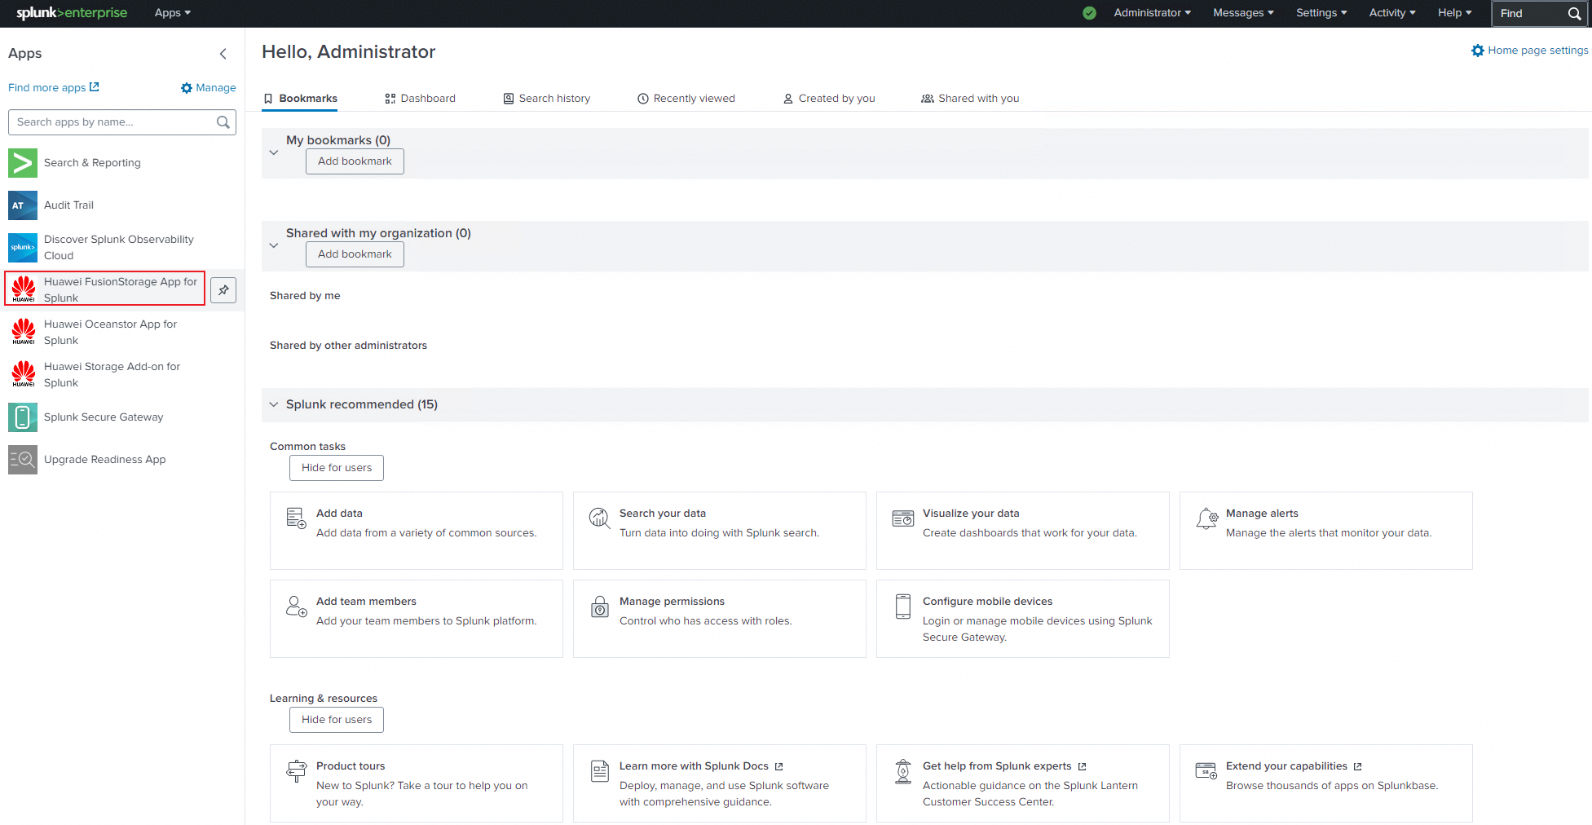
Task: Click the Manage alerts bell icon
Action: coord(1206,518)
